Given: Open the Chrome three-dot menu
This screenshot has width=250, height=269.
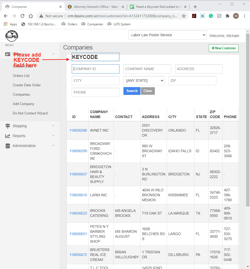Looking at the screenshot, I should 244,16.
